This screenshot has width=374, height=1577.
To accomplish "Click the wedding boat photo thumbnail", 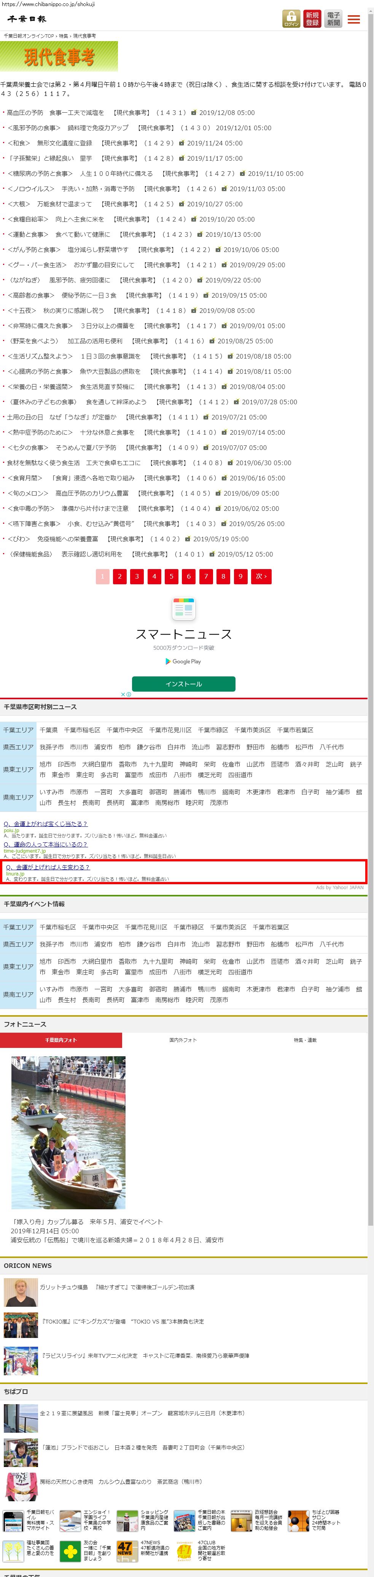I will tap(68, 1132).
